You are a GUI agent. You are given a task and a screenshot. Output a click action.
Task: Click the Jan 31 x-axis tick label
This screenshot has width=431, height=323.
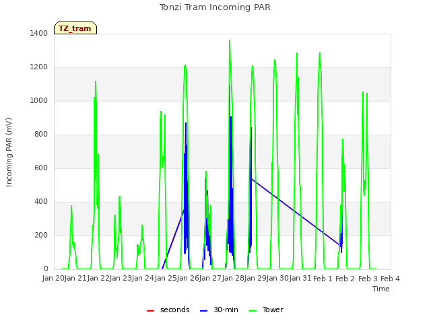[x=300, y=279]
